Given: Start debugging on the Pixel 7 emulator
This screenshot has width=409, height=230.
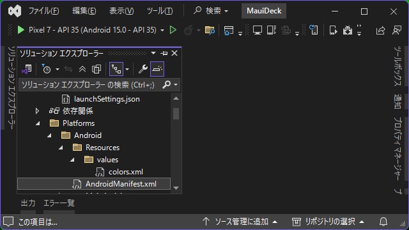Looking at the screenshot, I should [x=21, y=30].
